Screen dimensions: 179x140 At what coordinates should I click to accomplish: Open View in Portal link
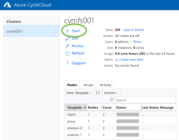click(133, 30)
